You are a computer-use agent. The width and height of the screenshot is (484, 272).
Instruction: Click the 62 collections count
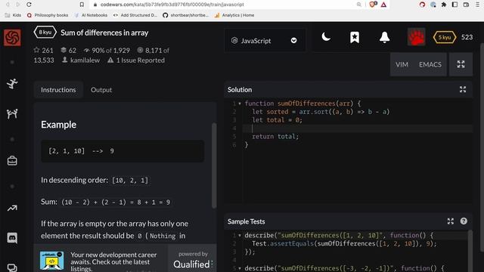pyautogui.click(x=68, y=51)
